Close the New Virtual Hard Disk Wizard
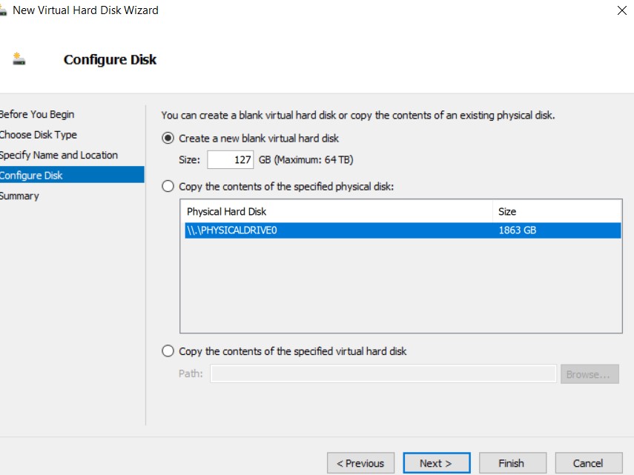This screenshot has width=634, height=475. pos(621,10)
